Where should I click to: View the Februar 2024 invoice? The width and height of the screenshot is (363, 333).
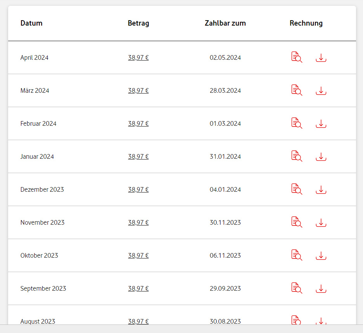(x=297, y=123)
